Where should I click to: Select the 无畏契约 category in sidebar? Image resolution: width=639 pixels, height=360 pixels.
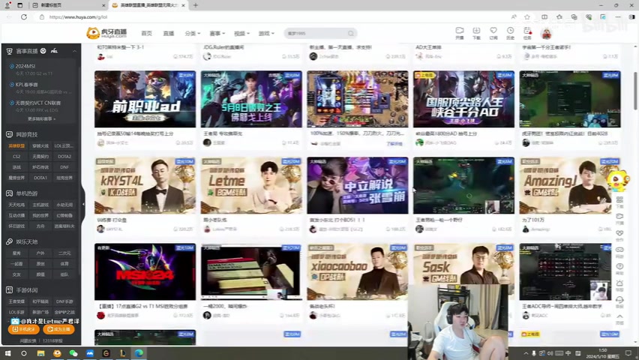pos(40,157)
